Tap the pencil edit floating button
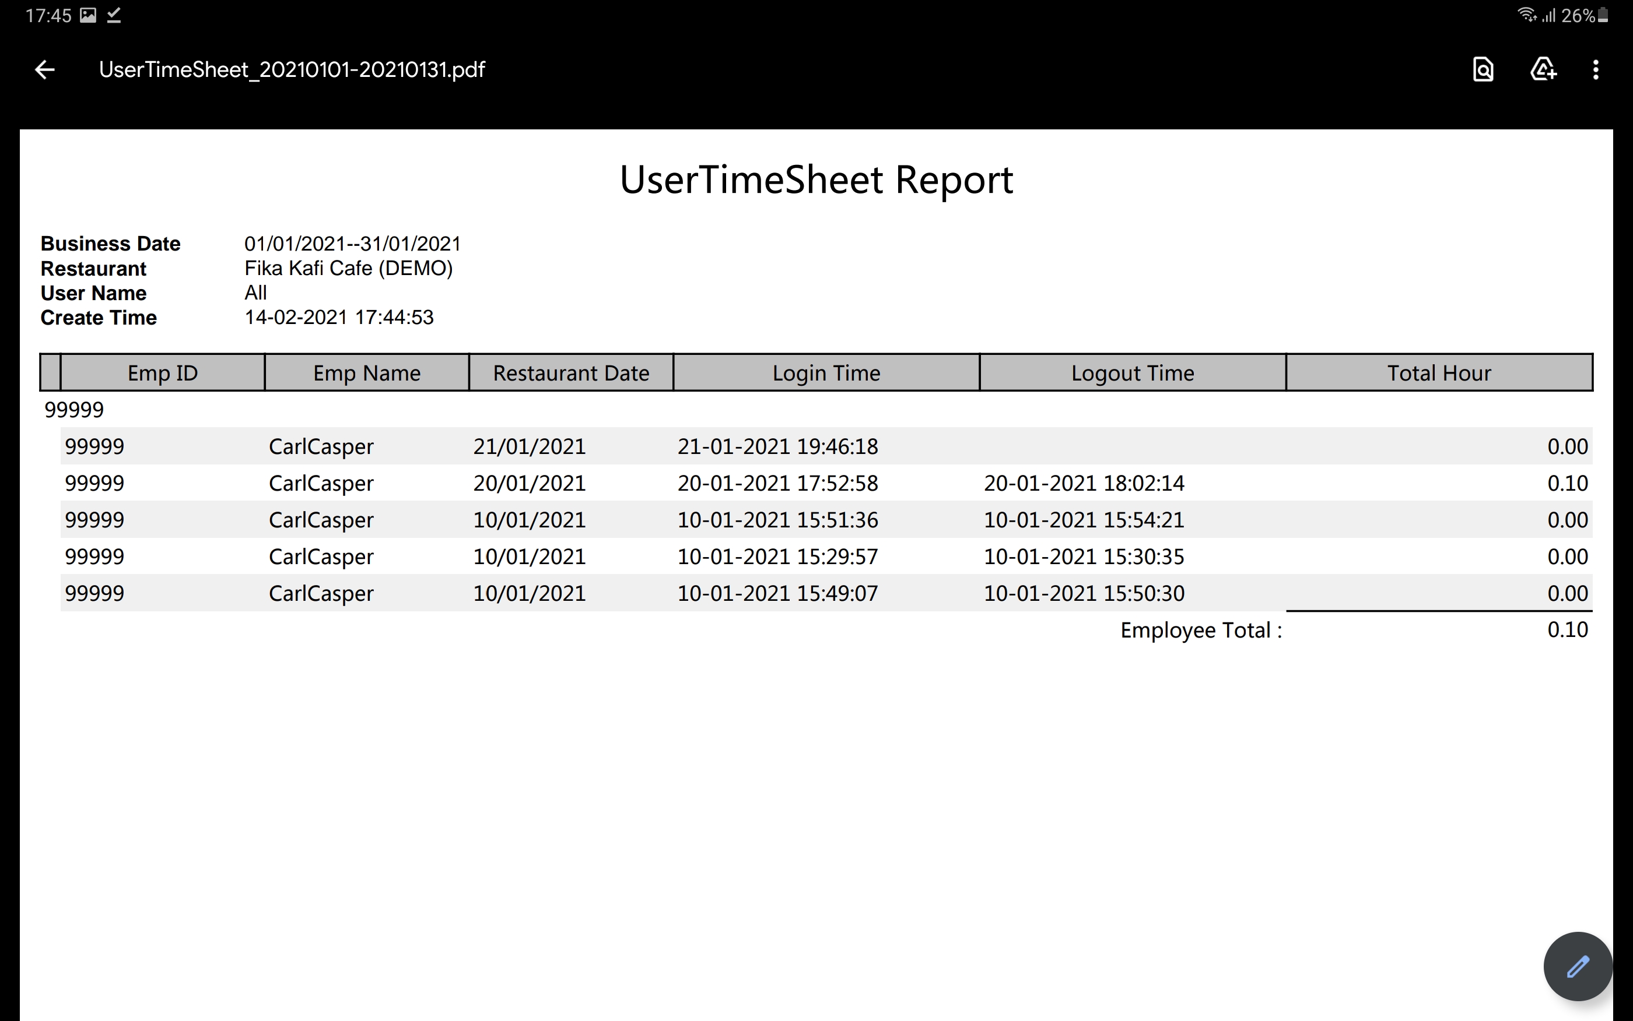This screenshot has width=1633, height=1021. [x=1577, y=966]
